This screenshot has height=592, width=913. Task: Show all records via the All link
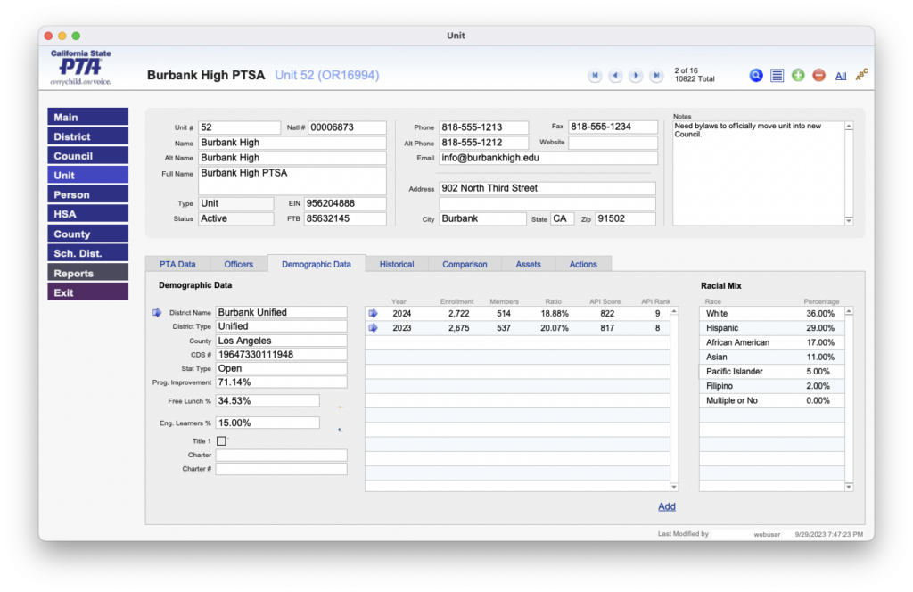click(841, 77)
